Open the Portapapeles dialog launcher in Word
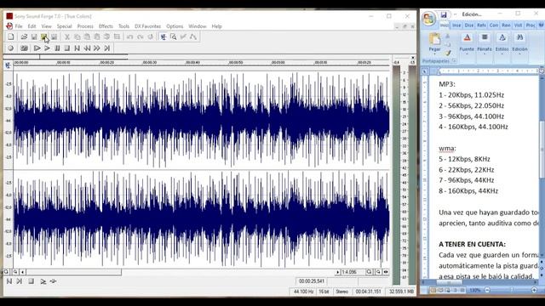 pyautogui.click(x=454, y=61)
